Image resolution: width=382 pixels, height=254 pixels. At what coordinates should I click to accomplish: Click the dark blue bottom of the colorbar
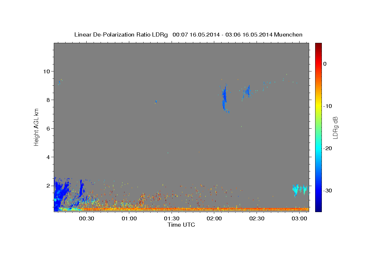(318, 209)
